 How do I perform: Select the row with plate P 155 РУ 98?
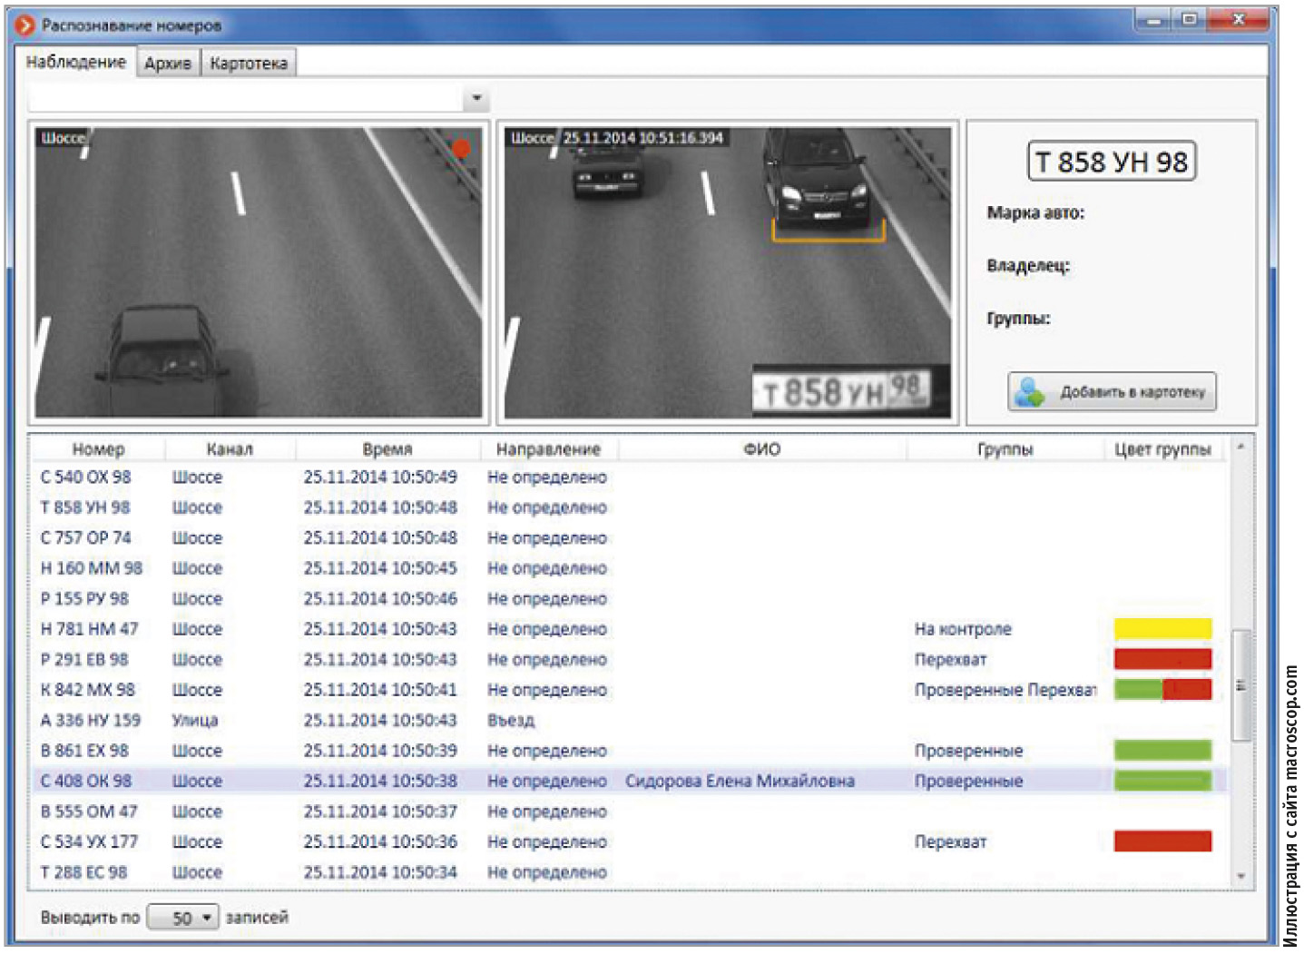coord(630,599)
